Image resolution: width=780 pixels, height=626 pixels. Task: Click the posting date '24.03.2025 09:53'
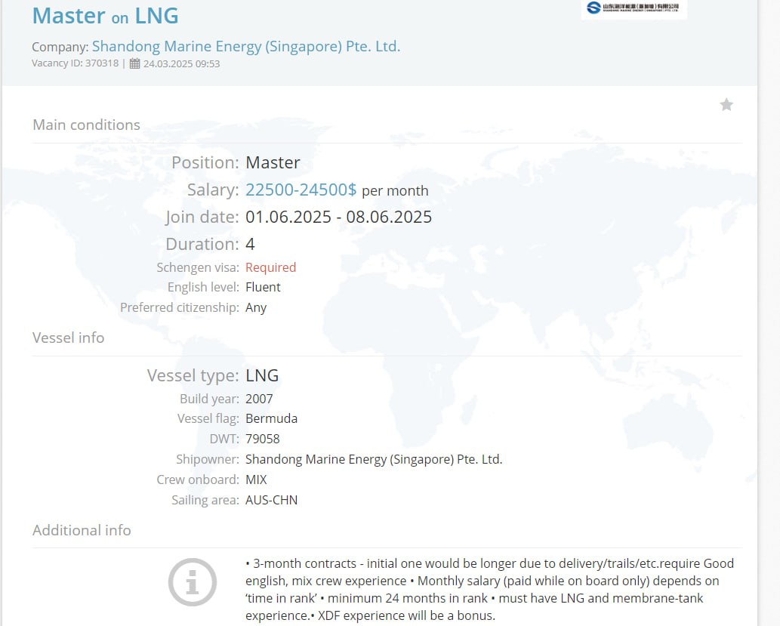(181, 63)
